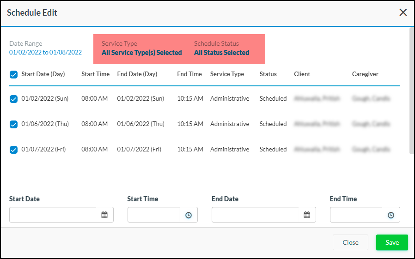Screen dimensions: 415x259
Task: Change the 01/02/2022 to 01/08/2022 date range
Action: (45, 53)
